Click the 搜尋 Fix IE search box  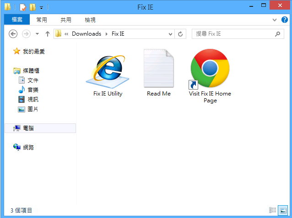click(x=238, y=34)
